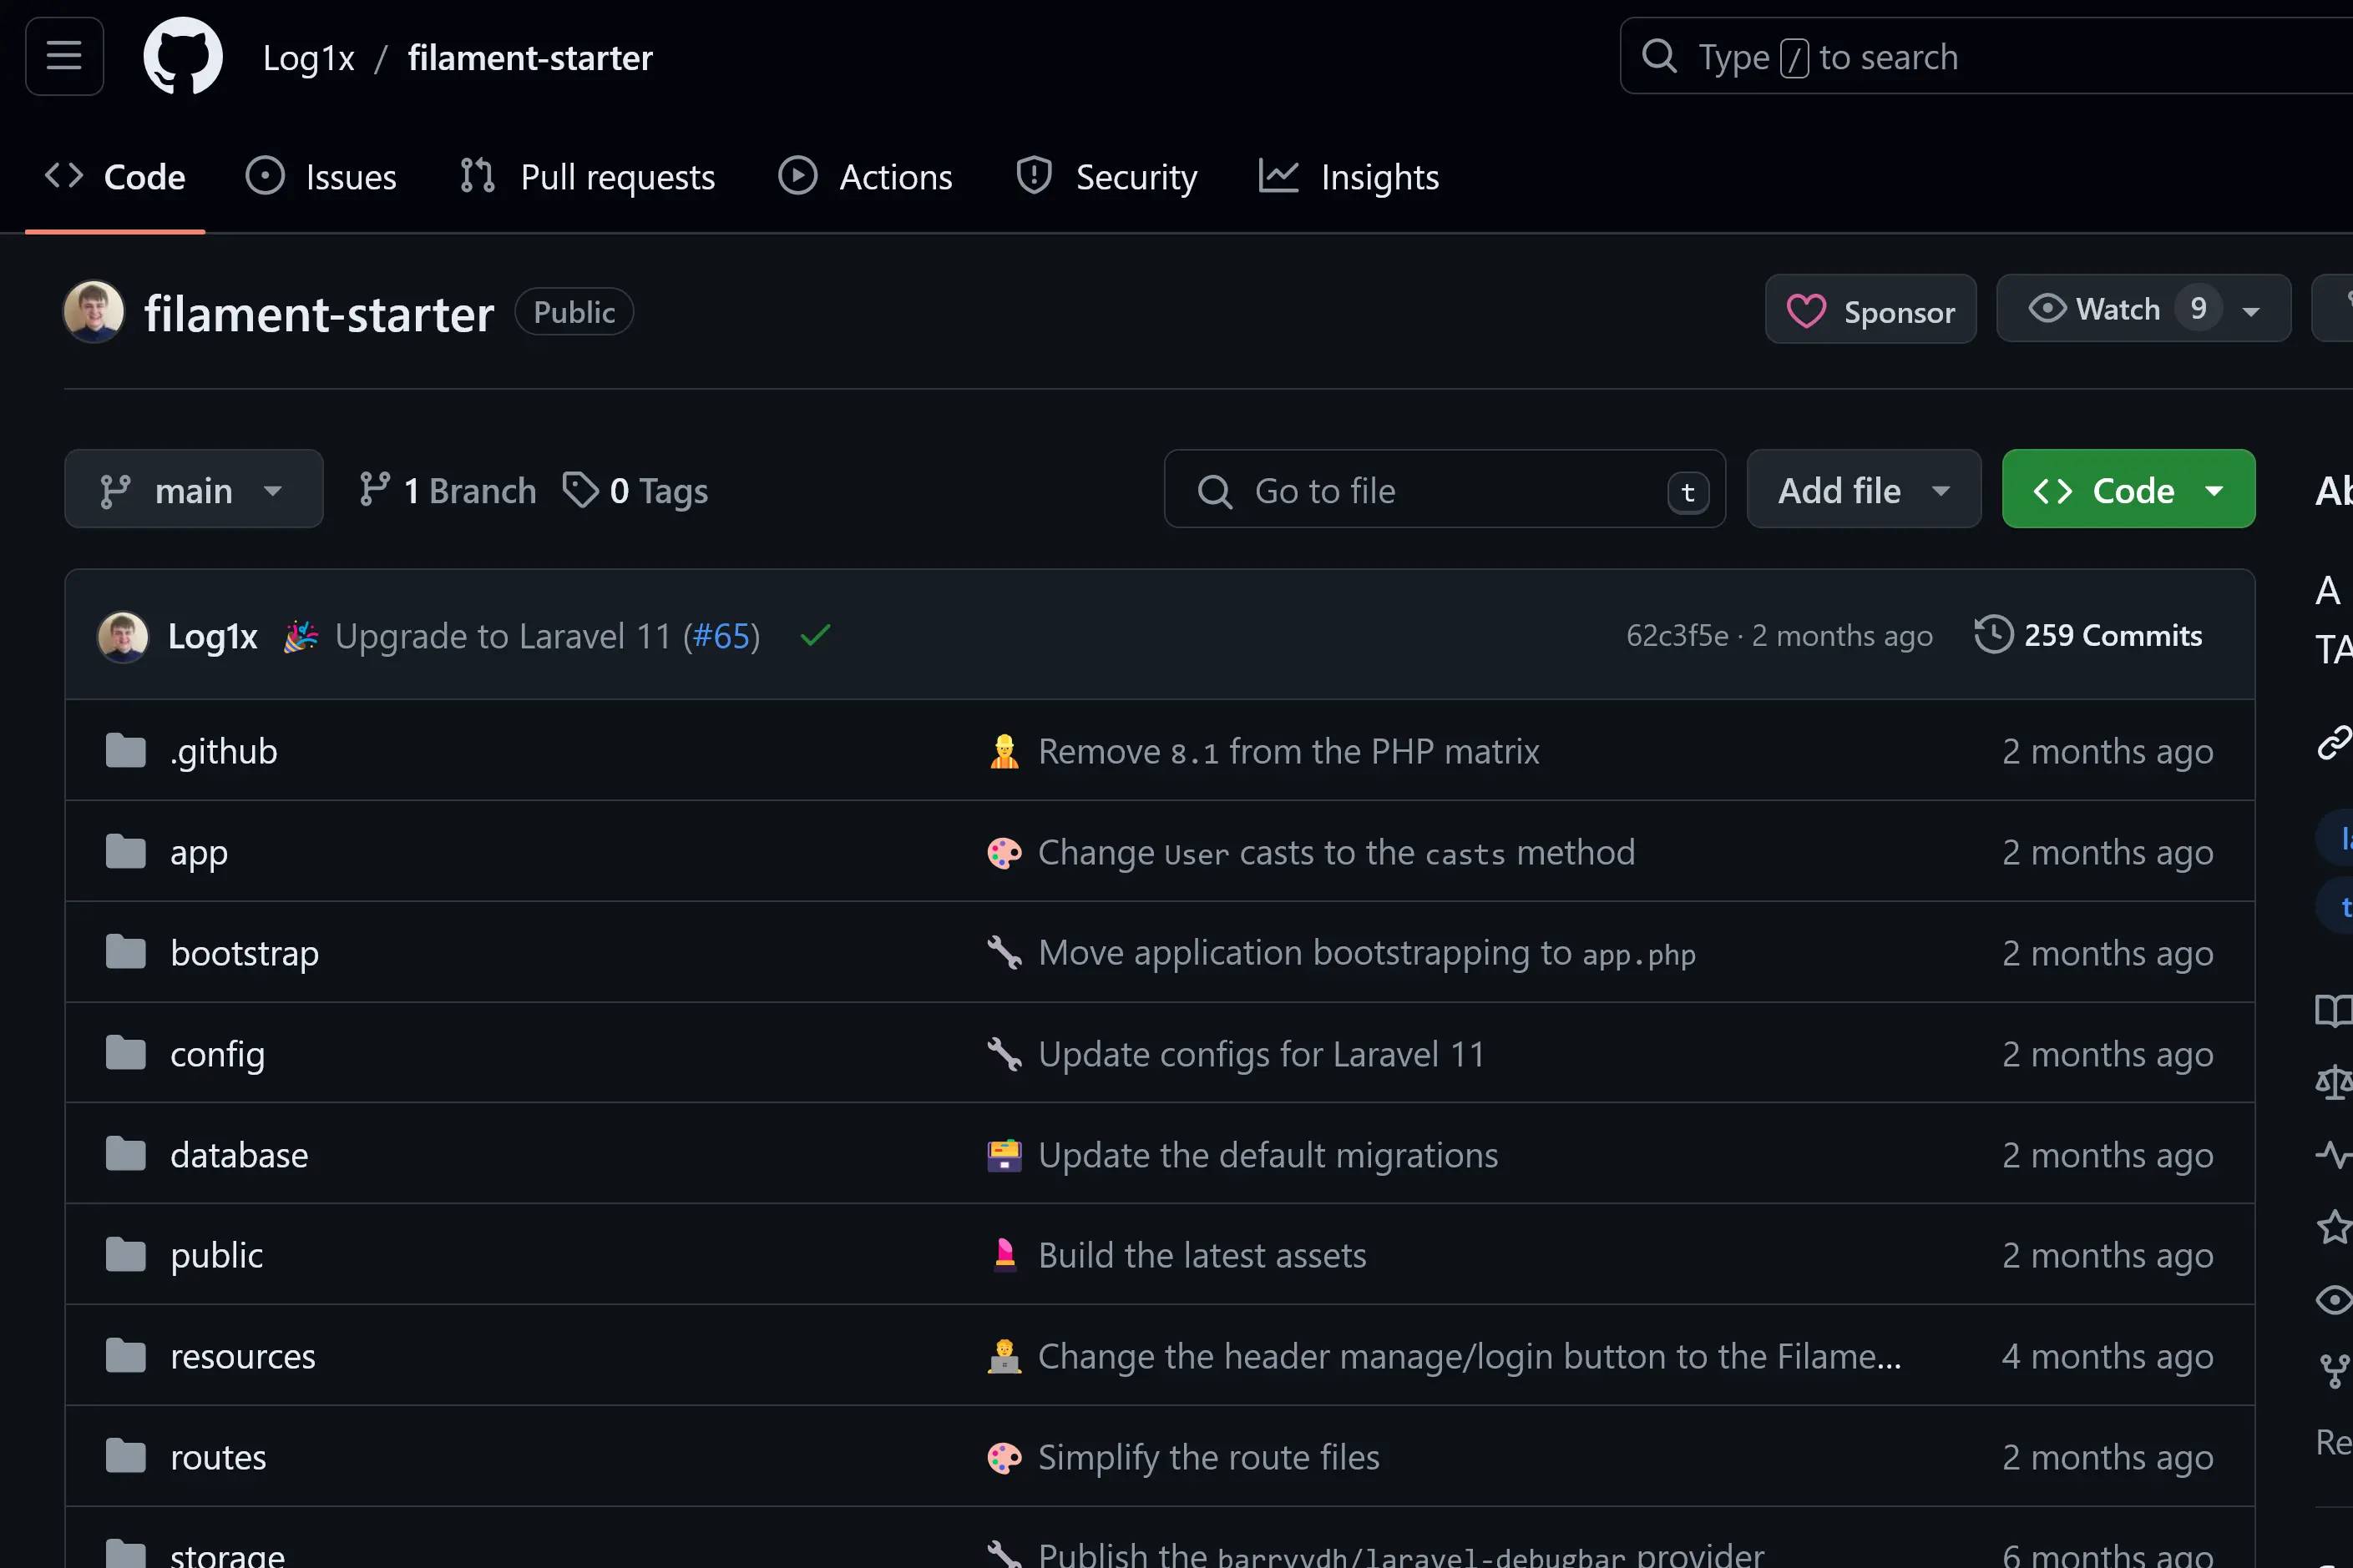Expand the main branch selector dropdown

193,490
